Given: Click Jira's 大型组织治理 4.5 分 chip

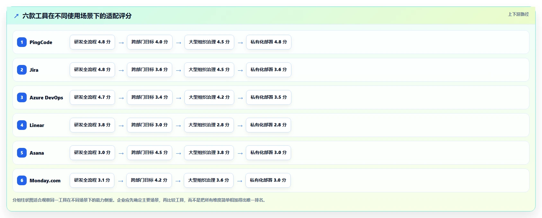Looking at the screenshot, I should pos(209,70).
